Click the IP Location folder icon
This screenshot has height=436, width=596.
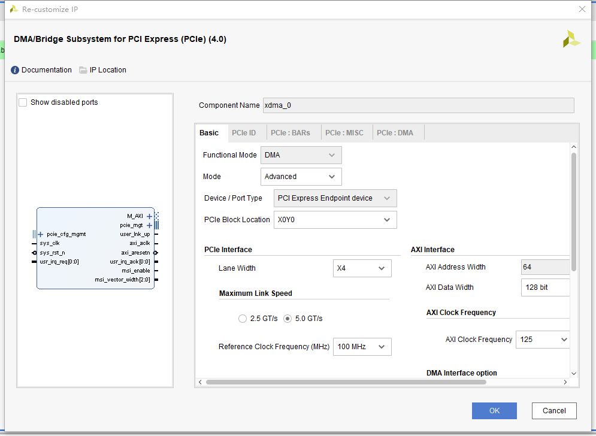pos(83,70)
